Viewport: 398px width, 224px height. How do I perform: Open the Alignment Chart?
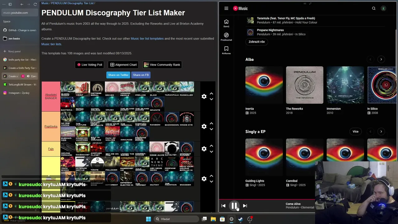[x=123, y=65]
